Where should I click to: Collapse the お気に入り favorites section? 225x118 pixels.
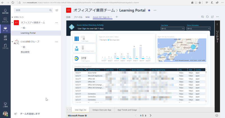[x=12, y=17]
